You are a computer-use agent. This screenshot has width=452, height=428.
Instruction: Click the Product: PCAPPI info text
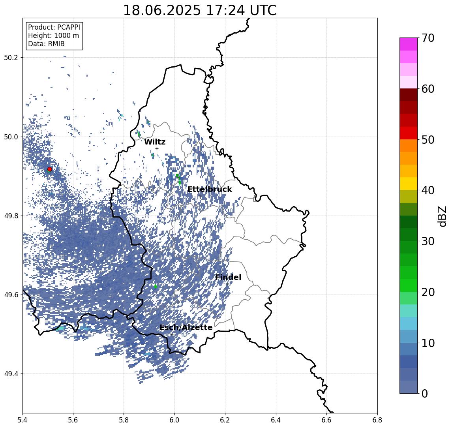click(x=54, y=27)
